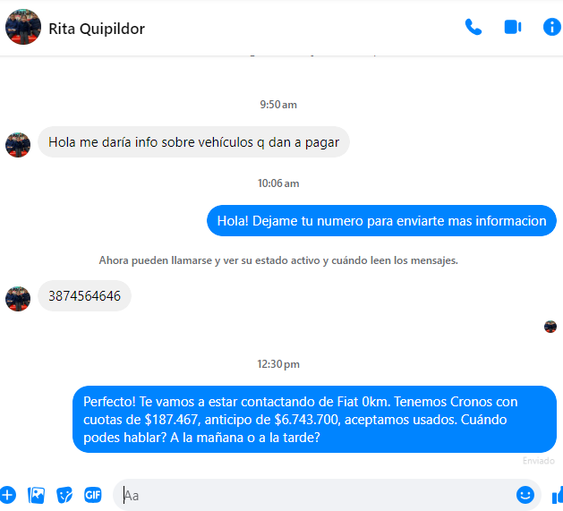Click the Fiat 0km Cronos message bubble
The width and height of the screenshot is (563, 511).
point(314,420)
